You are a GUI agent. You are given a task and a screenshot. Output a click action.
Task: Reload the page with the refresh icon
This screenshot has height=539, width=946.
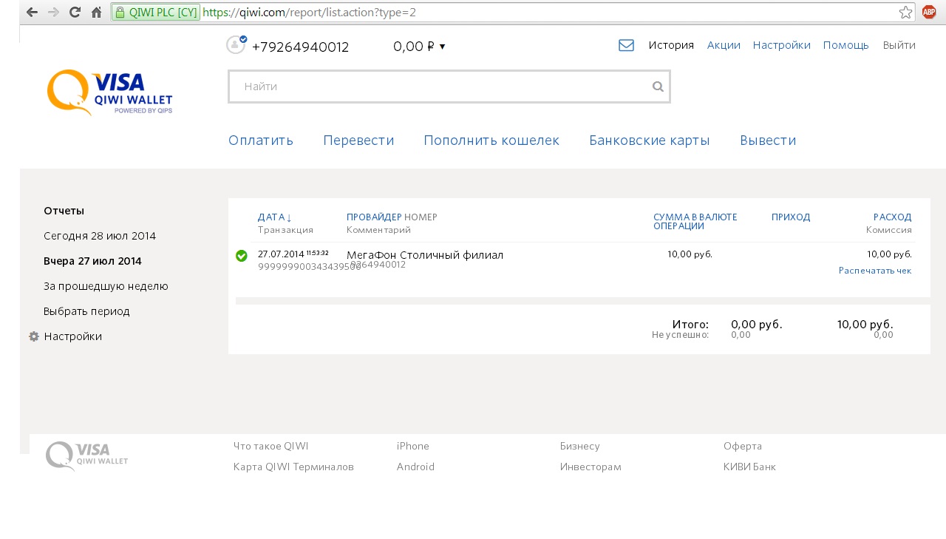click(75, 13)
